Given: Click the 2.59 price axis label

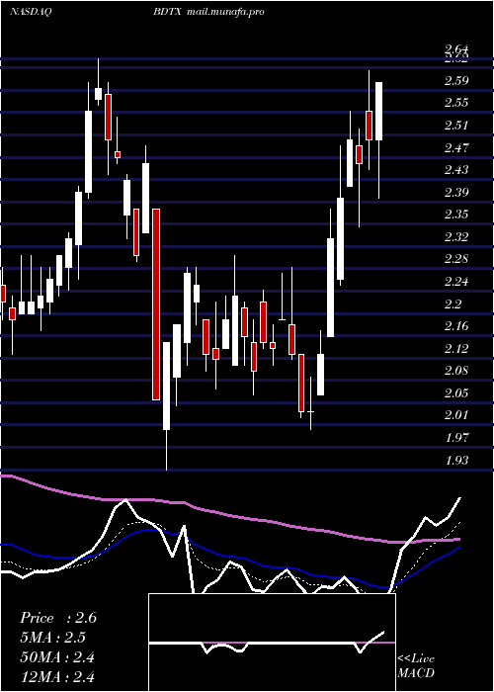Looking at the screenshot, I should (x=456, y=81).
